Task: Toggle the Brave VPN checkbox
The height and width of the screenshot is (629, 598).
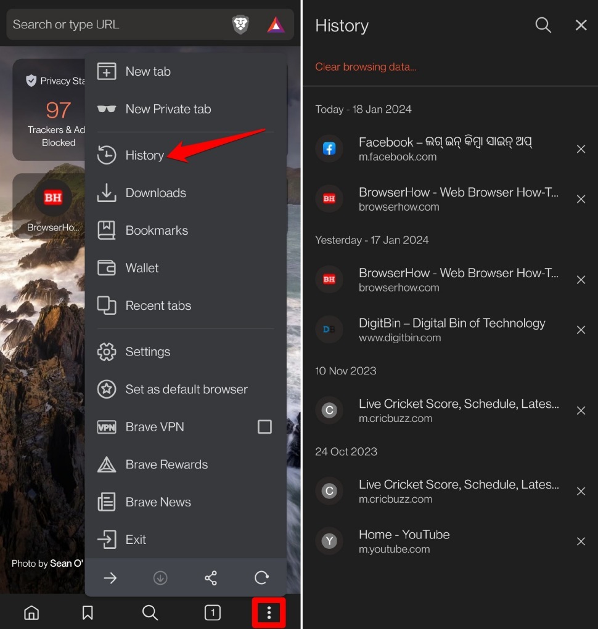Action: tap(264, 427)
